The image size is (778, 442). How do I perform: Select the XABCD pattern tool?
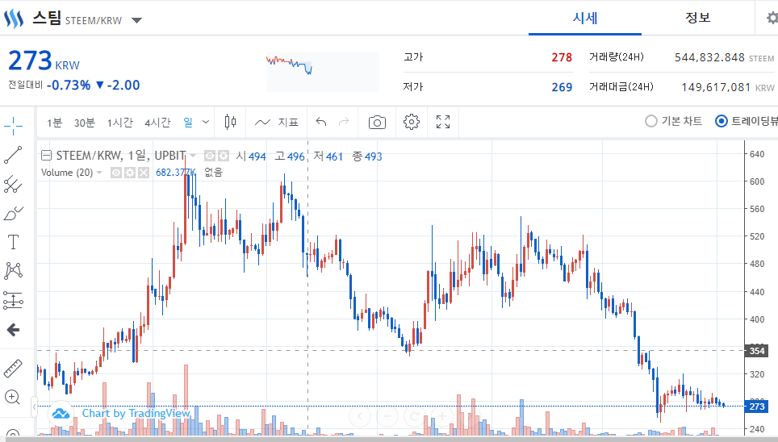13,271
